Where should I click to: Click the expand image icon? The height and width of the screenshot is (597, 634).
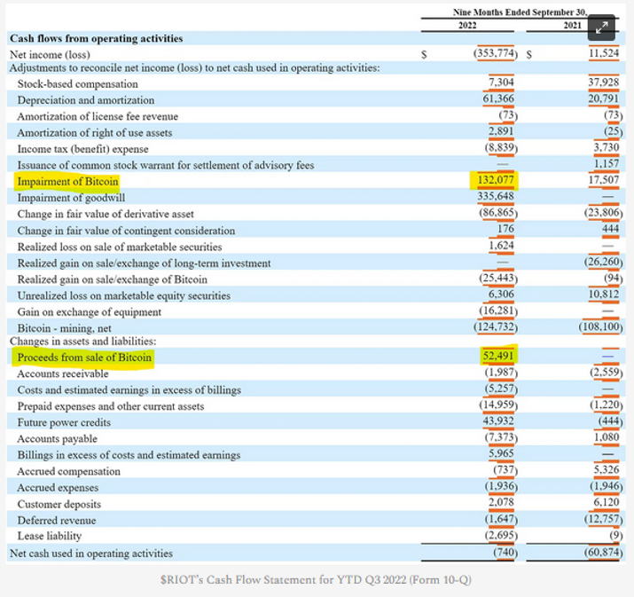(603, 27)
